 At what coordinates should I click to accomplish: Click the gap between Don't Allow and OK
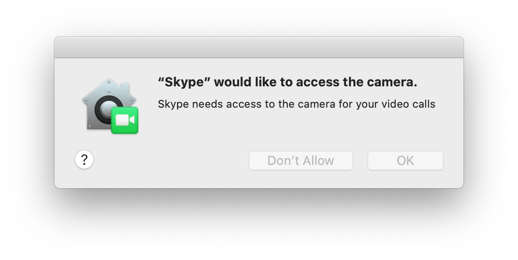click(x=360, y=161)
